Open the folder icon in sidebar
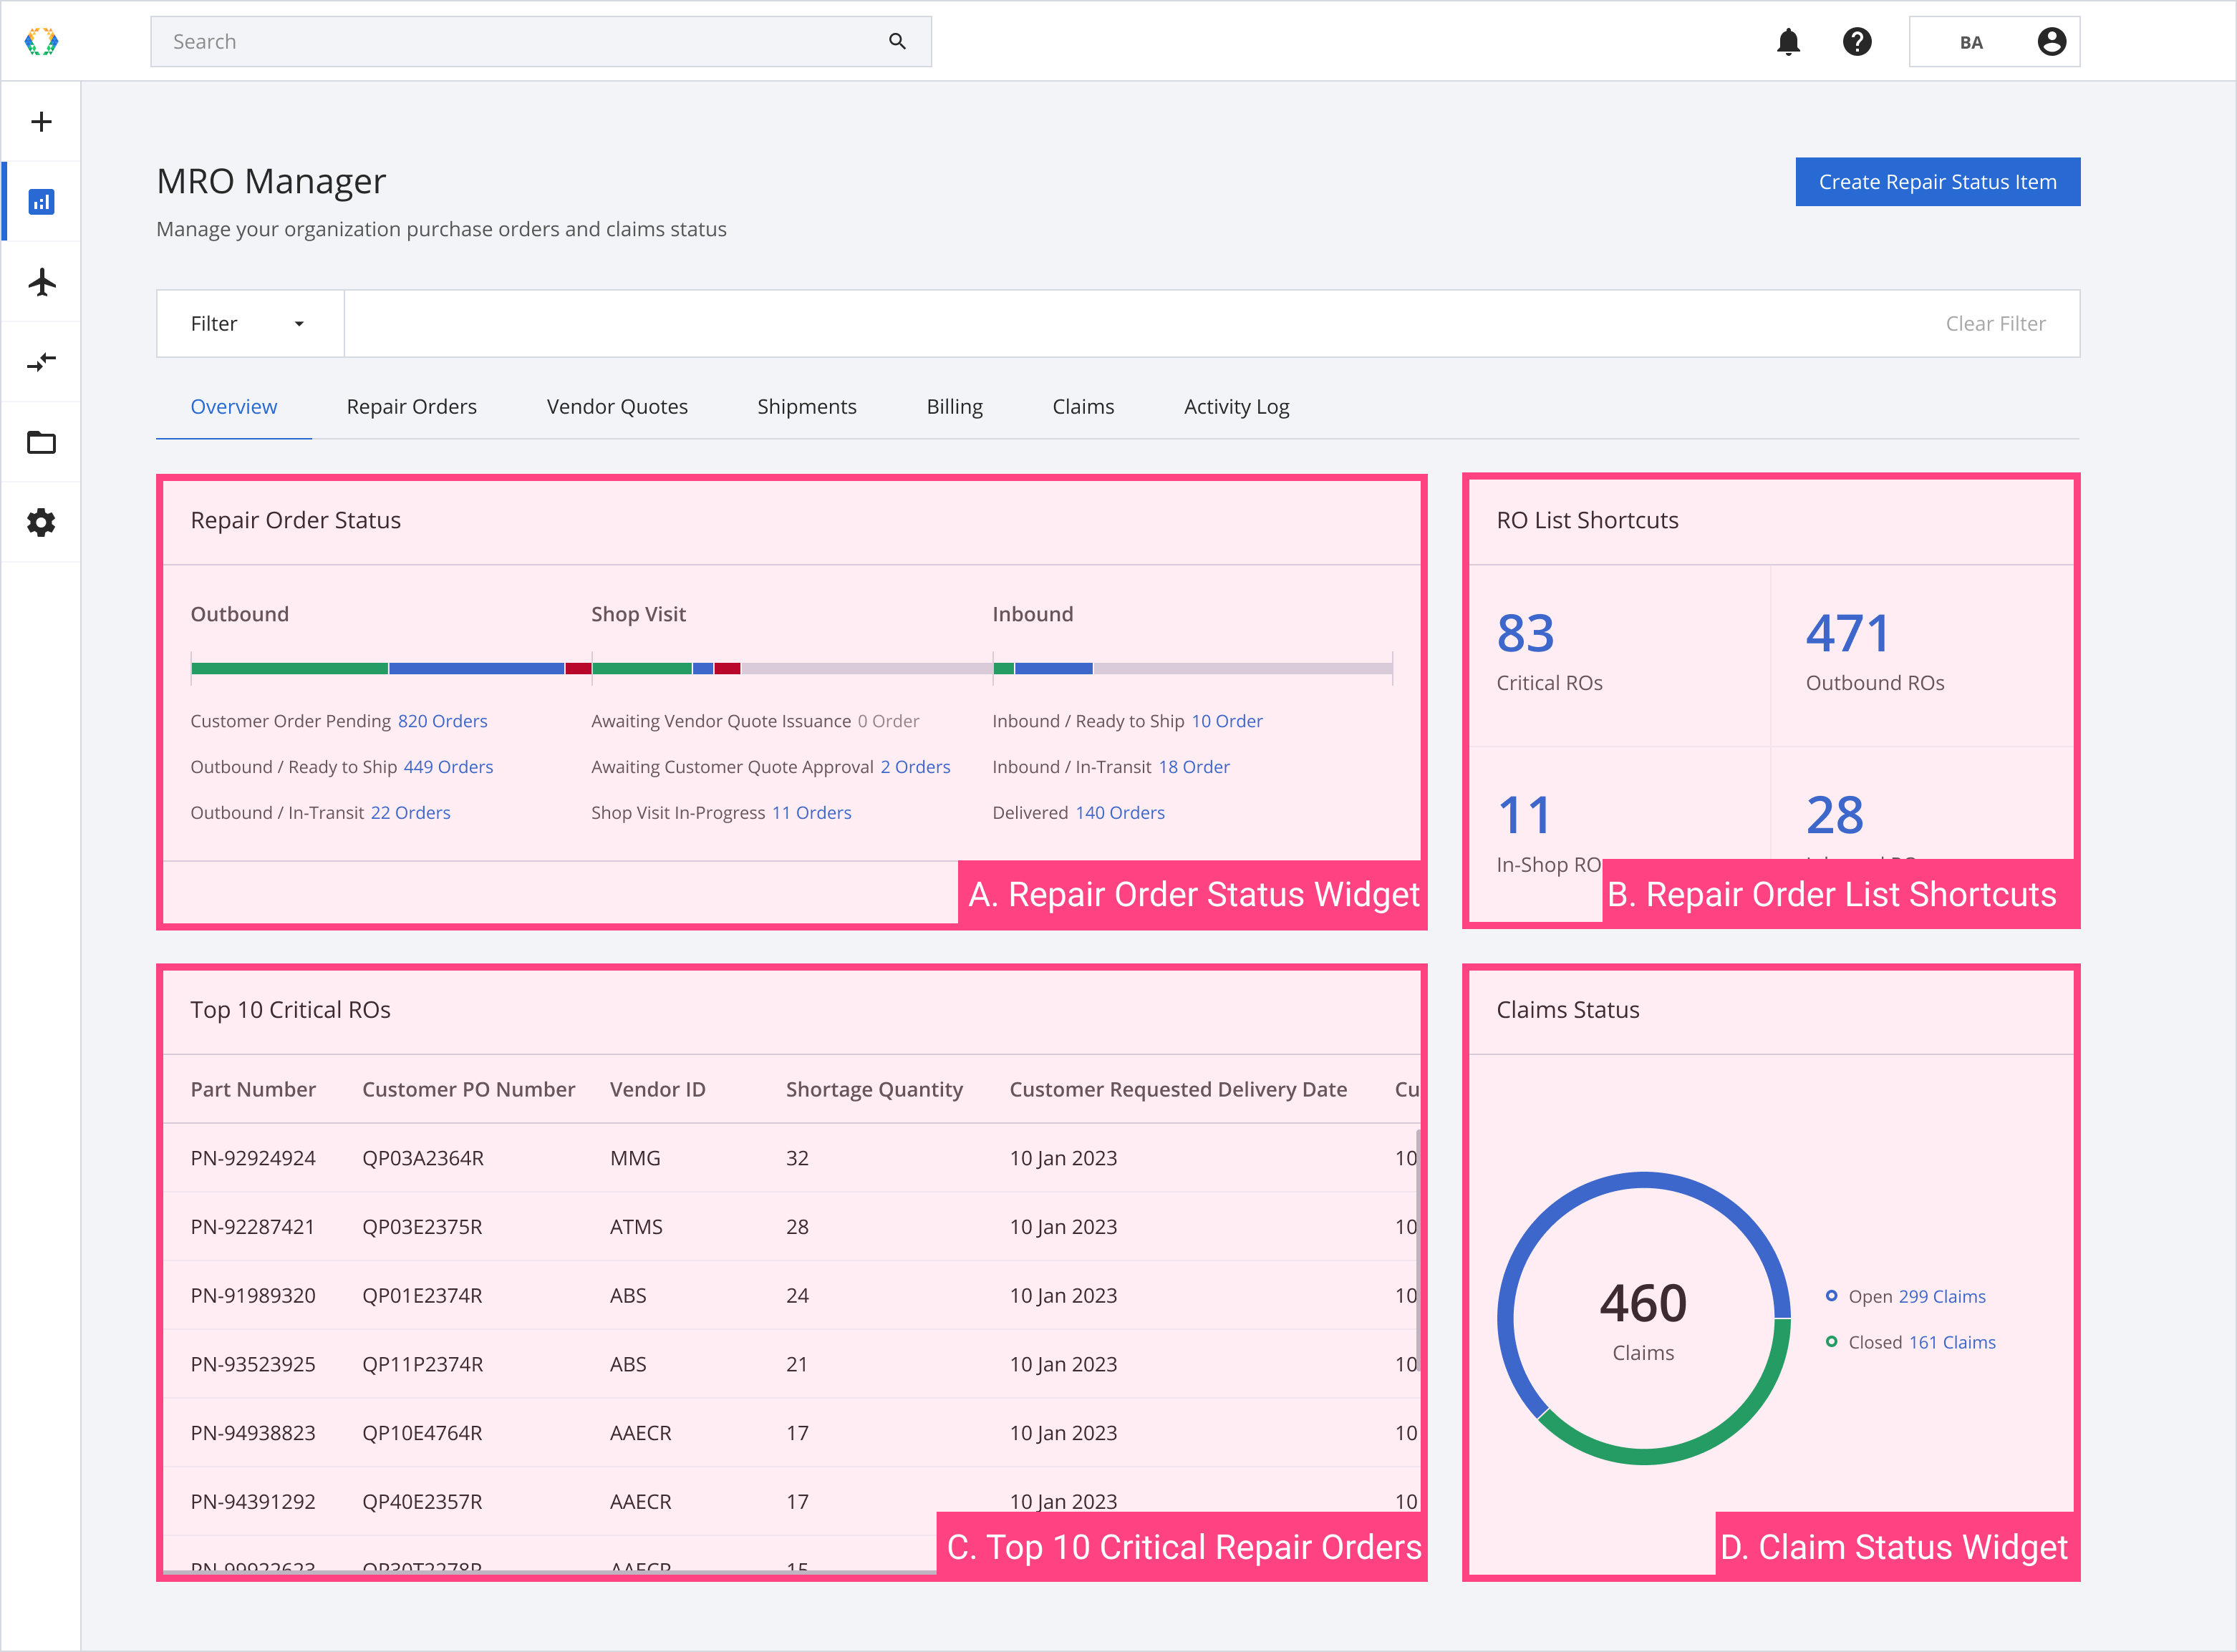The width and height of the screenshot is (2237, 1652). point(41,442)
